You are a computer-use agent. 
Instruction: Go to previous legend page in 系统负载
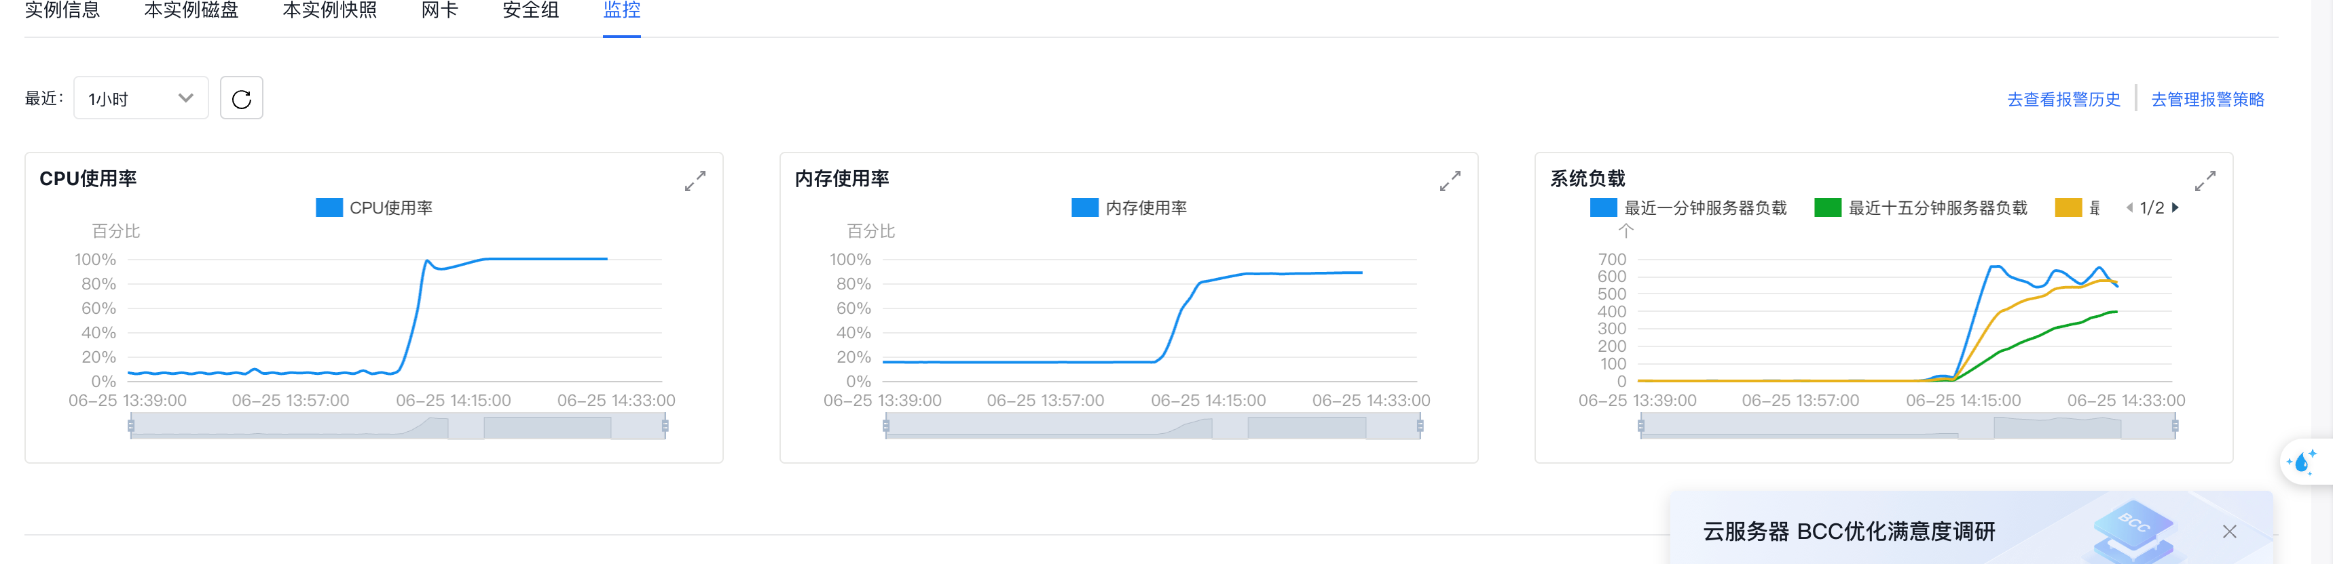pyautogui.click(x=2129, y=208)
